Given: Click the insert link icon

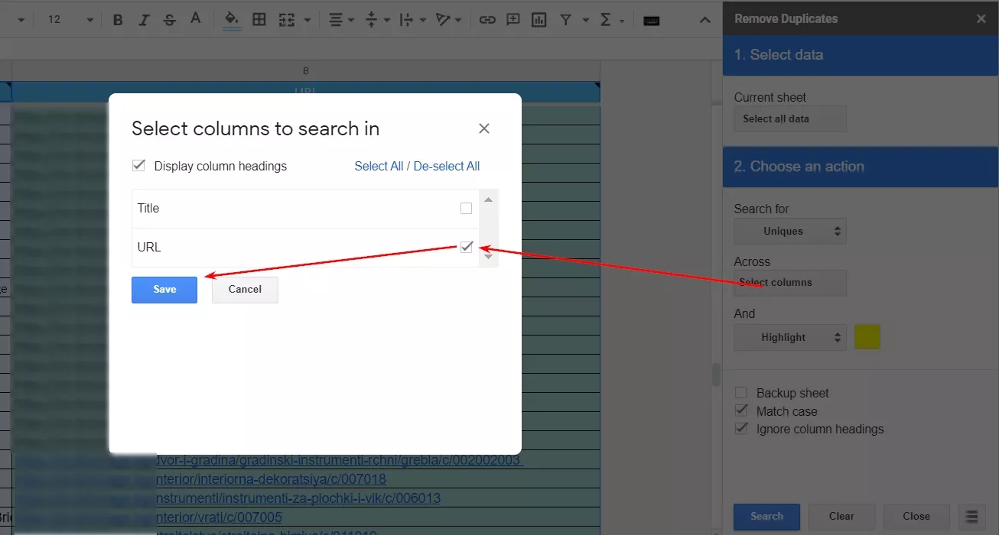Looking at the screenshot, I should point(487,20).
